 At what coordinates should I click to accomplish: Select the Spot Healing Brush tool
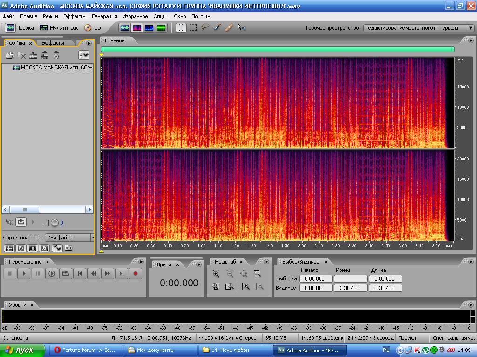point(229,28)
